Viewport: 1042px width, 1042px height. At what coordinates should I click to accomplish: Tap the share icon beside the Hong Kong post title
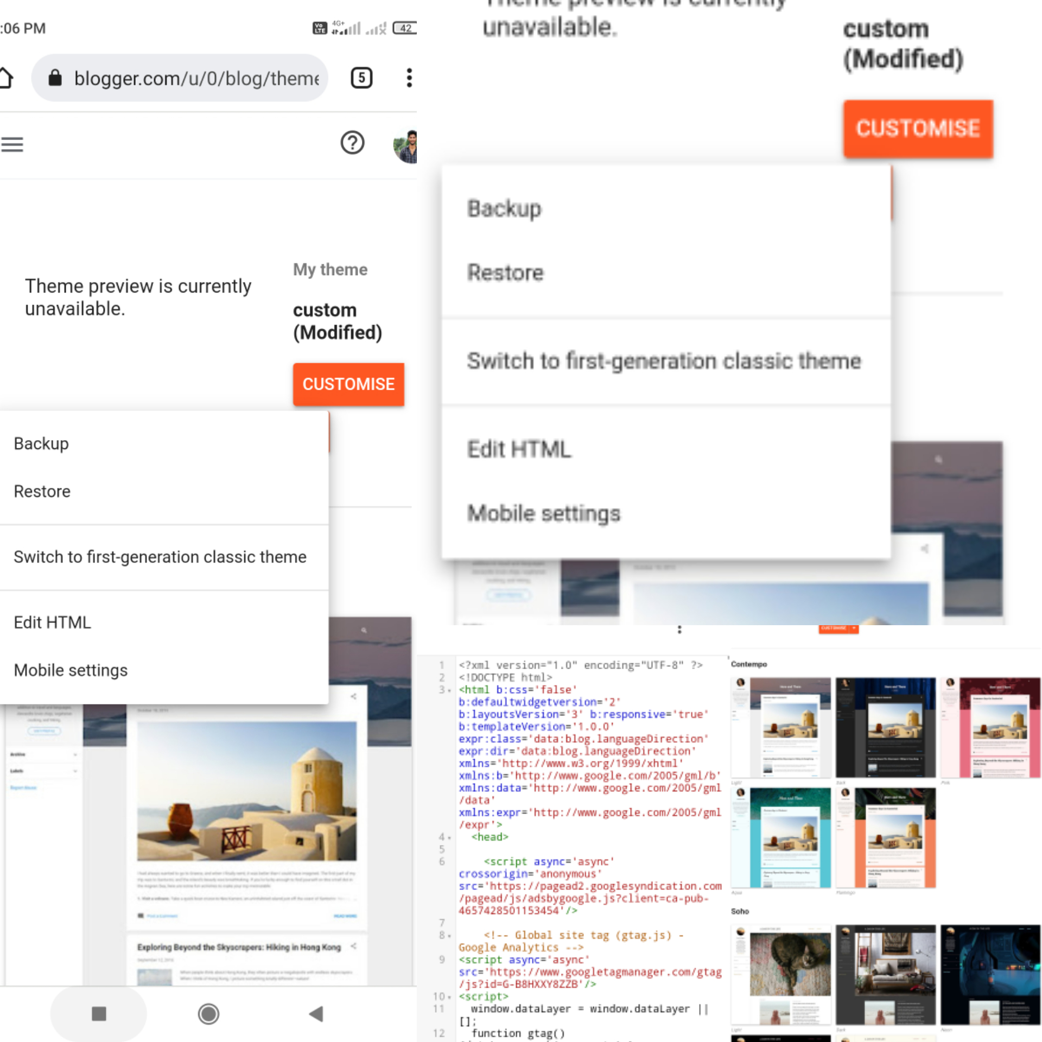coord(353,946)
